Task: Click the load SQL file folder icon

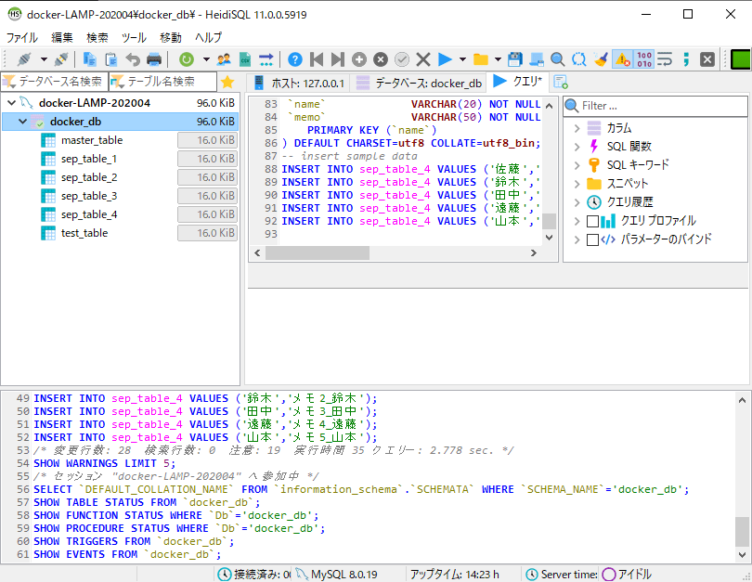Action: point(481,59)
